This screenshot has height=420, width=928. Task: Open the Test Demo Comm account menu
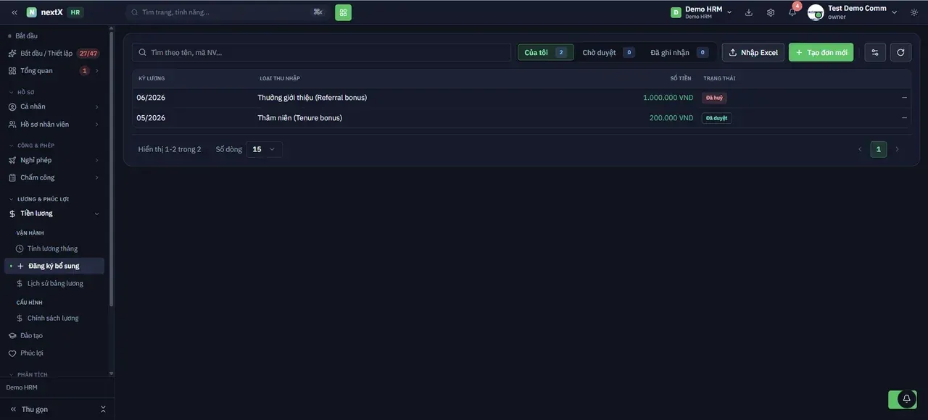(853, 12)
